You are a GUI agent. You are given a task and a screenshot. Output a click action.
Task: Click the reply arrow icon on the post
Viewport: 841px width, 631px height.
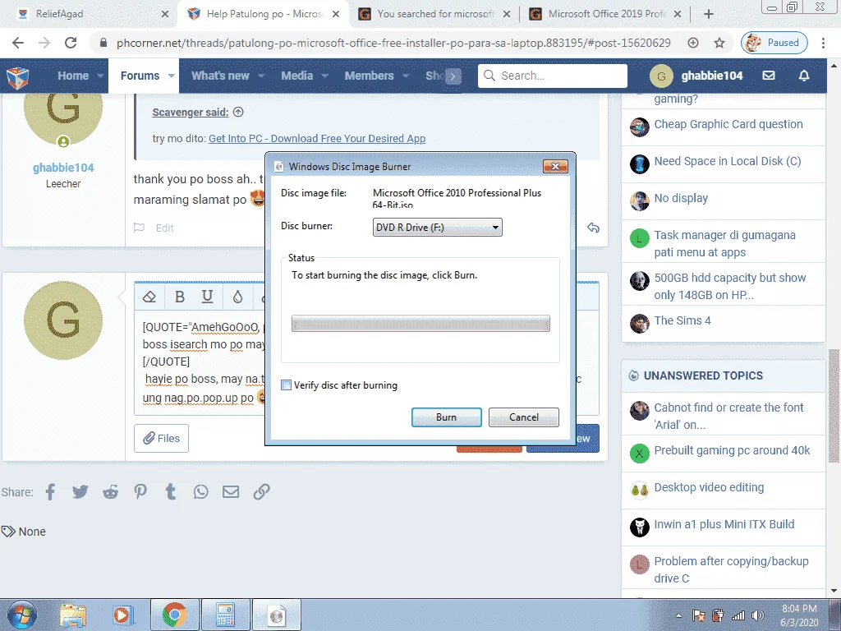pyautogui.click(x=593, y=228)
